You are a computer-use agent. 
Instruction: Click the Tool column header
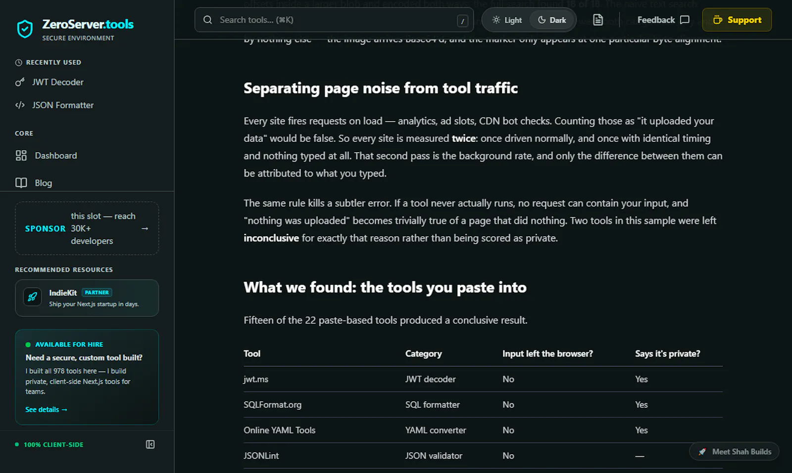point(252,354)
